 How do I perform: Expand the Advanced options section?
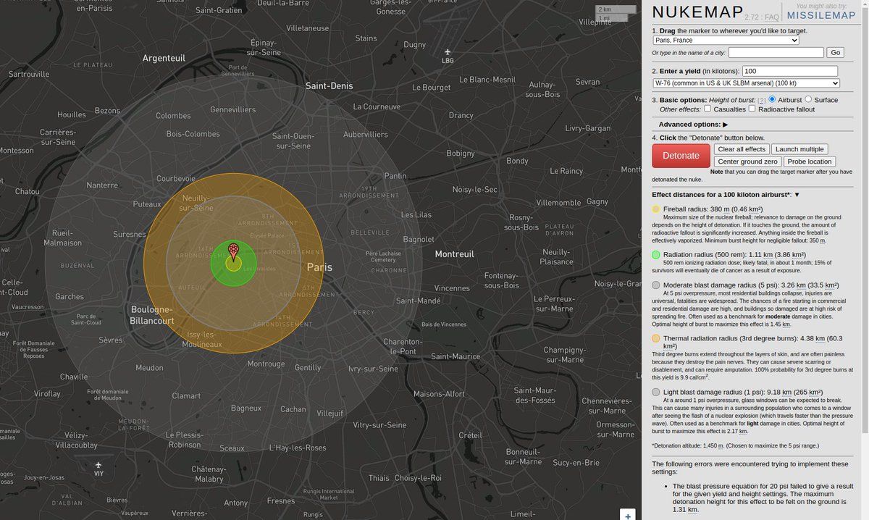(693, 125)
